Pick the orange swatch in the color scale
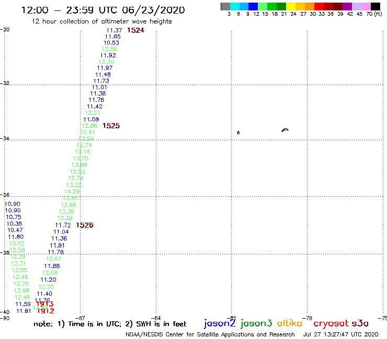 pos(310,6)
